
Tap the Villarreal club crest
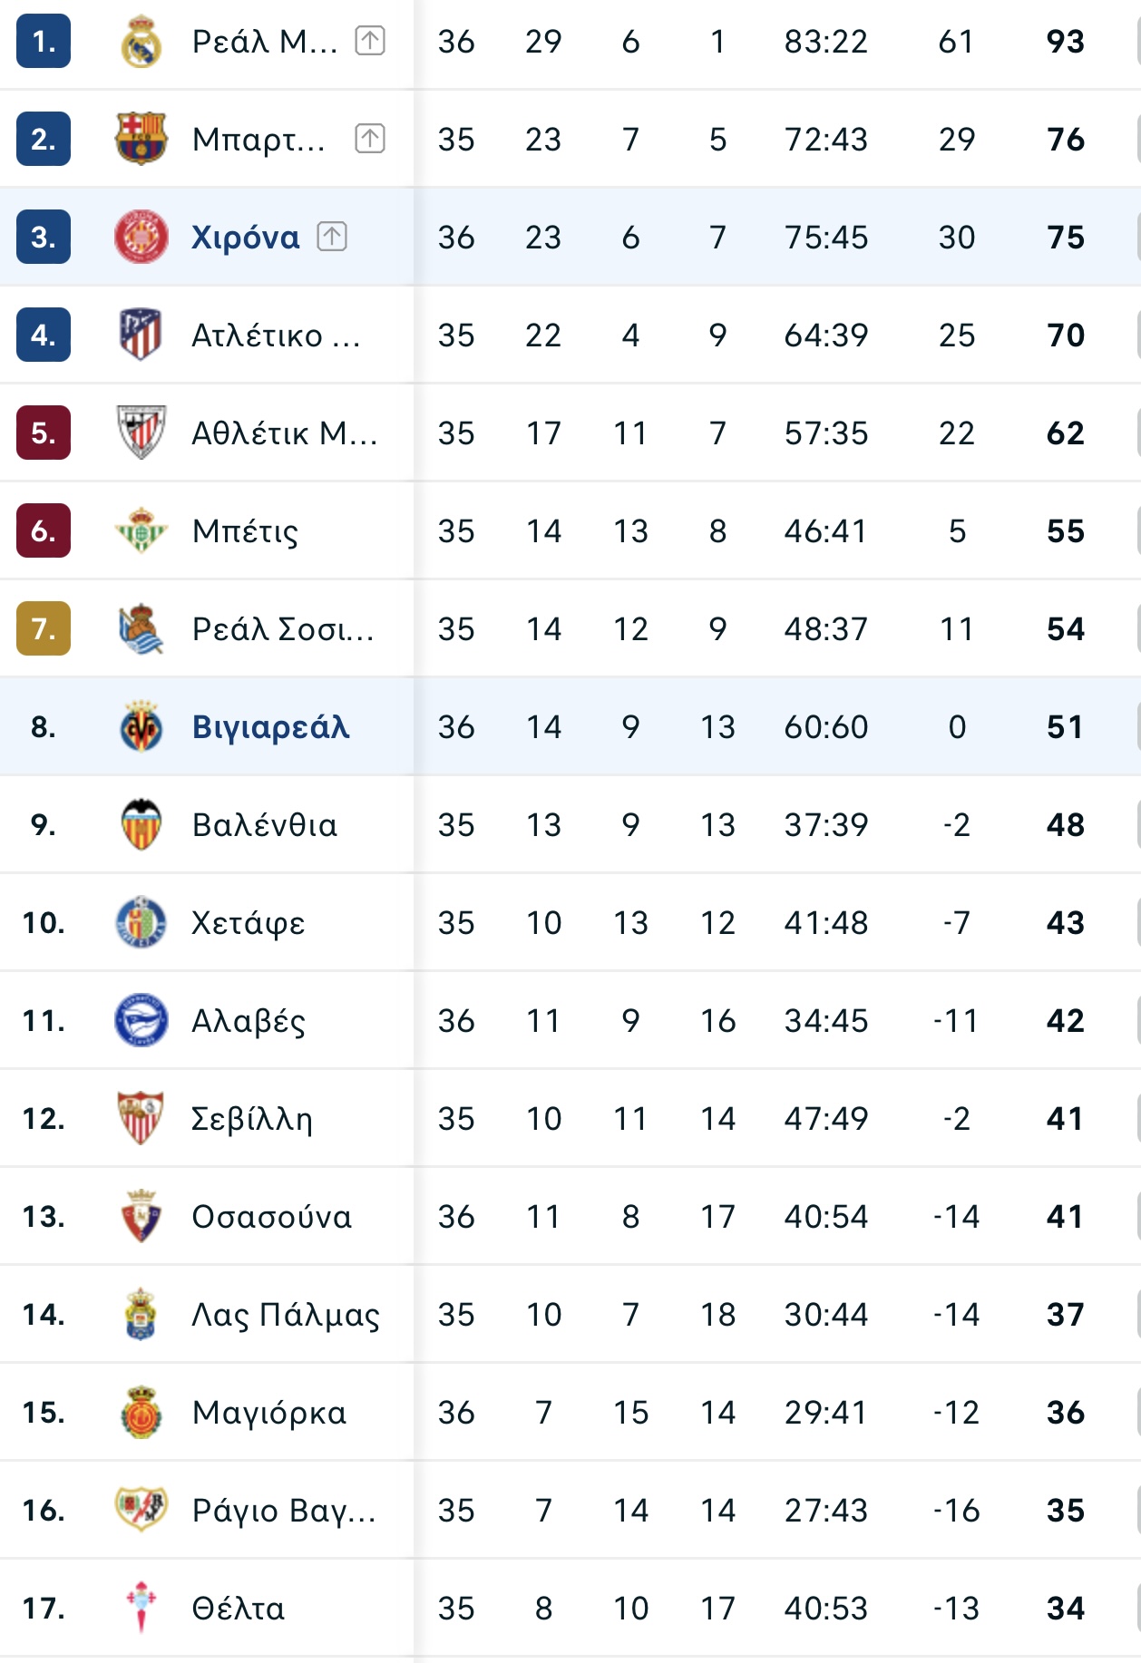[x=141, y=726]
